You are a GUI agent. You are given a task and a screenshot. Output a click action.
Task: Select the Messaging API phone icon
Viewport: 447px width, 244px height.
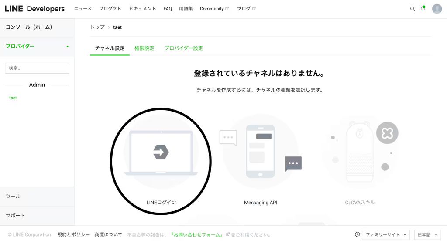260,151
